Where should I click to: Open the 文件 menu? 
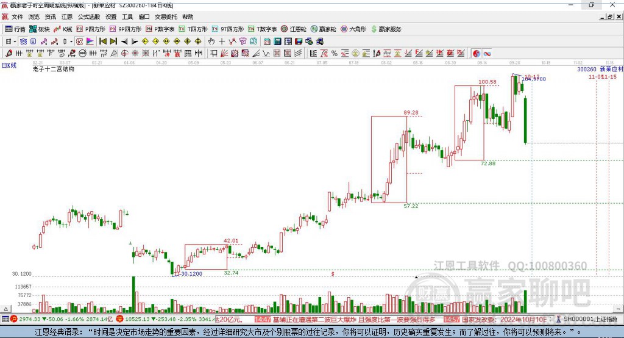(18, 16)
